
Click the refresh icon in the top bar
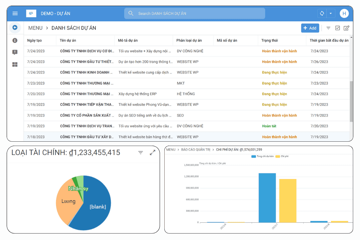(321, 13)
